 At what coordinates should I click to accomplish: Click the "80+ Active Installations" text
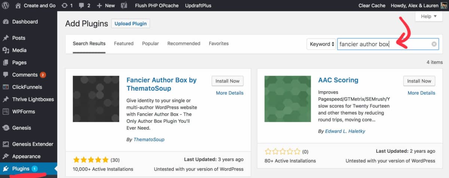(290, 160)
